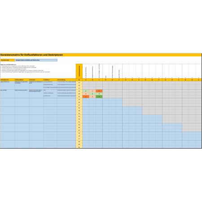Select the Umfeldbereich column header
The height and width of the screenshot is (202, 202).
pyautogui.click(x=7, y=80)
